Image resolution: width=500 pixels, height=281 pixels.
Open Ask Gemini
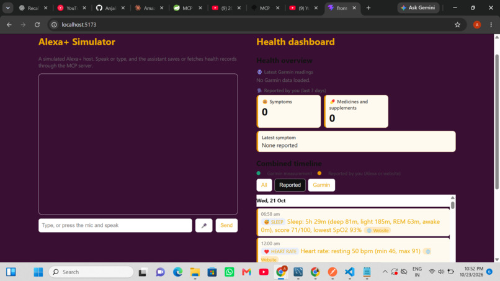[418, 7]
